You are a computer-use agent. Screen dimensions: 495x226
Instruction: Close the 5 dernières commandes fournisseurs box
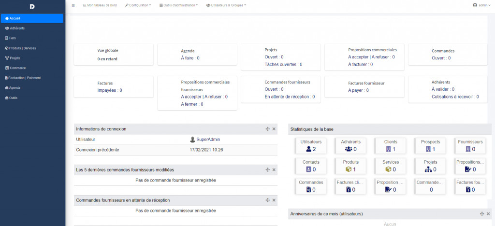coord(274,170)
